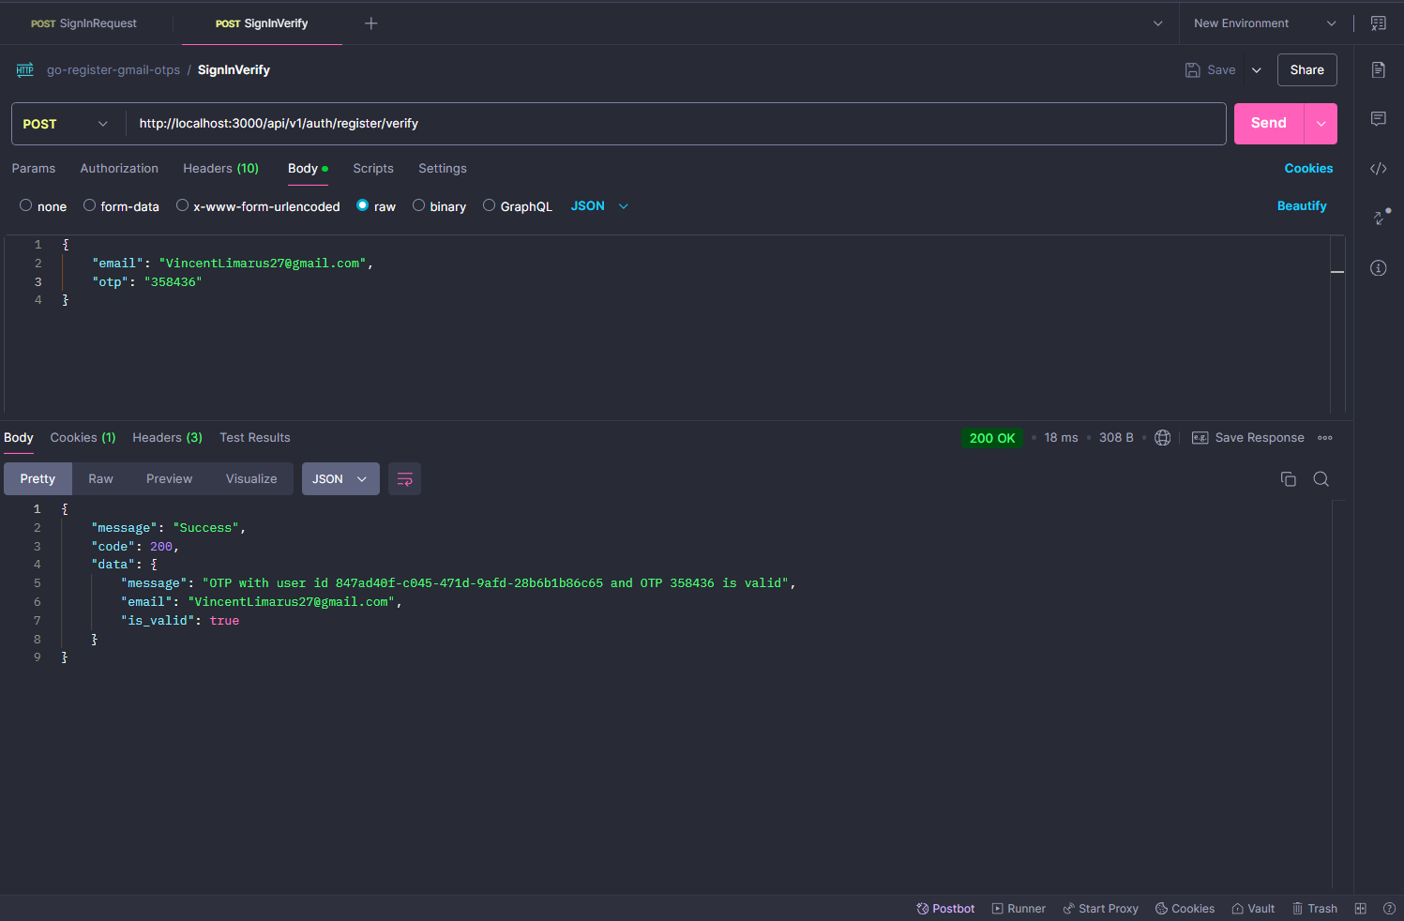Viewport: 1404px width, 921px height.
Task: Open the Authorization tab
Action: click(119, 169)
